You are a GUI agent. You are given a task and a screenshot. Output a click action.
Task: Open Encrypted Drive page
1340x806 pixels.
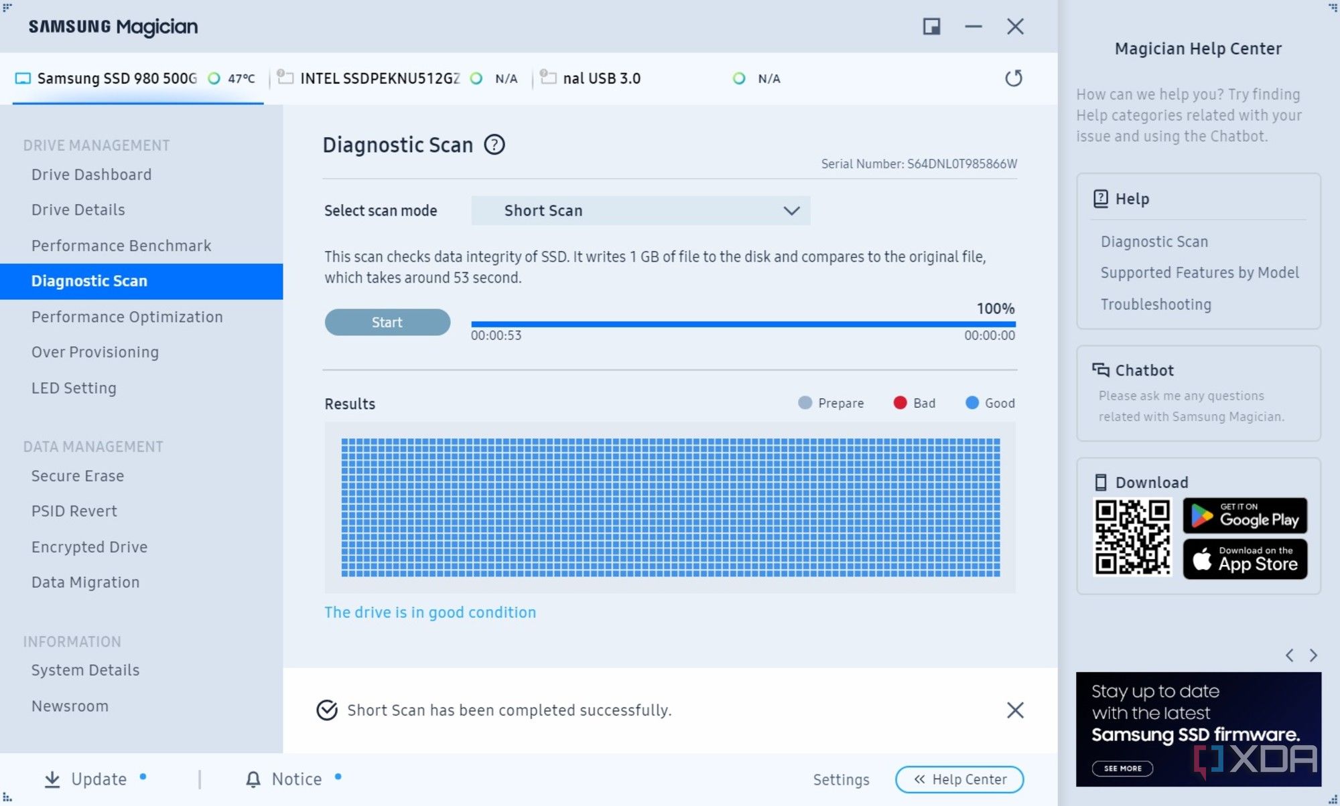[x=90, y=547]
